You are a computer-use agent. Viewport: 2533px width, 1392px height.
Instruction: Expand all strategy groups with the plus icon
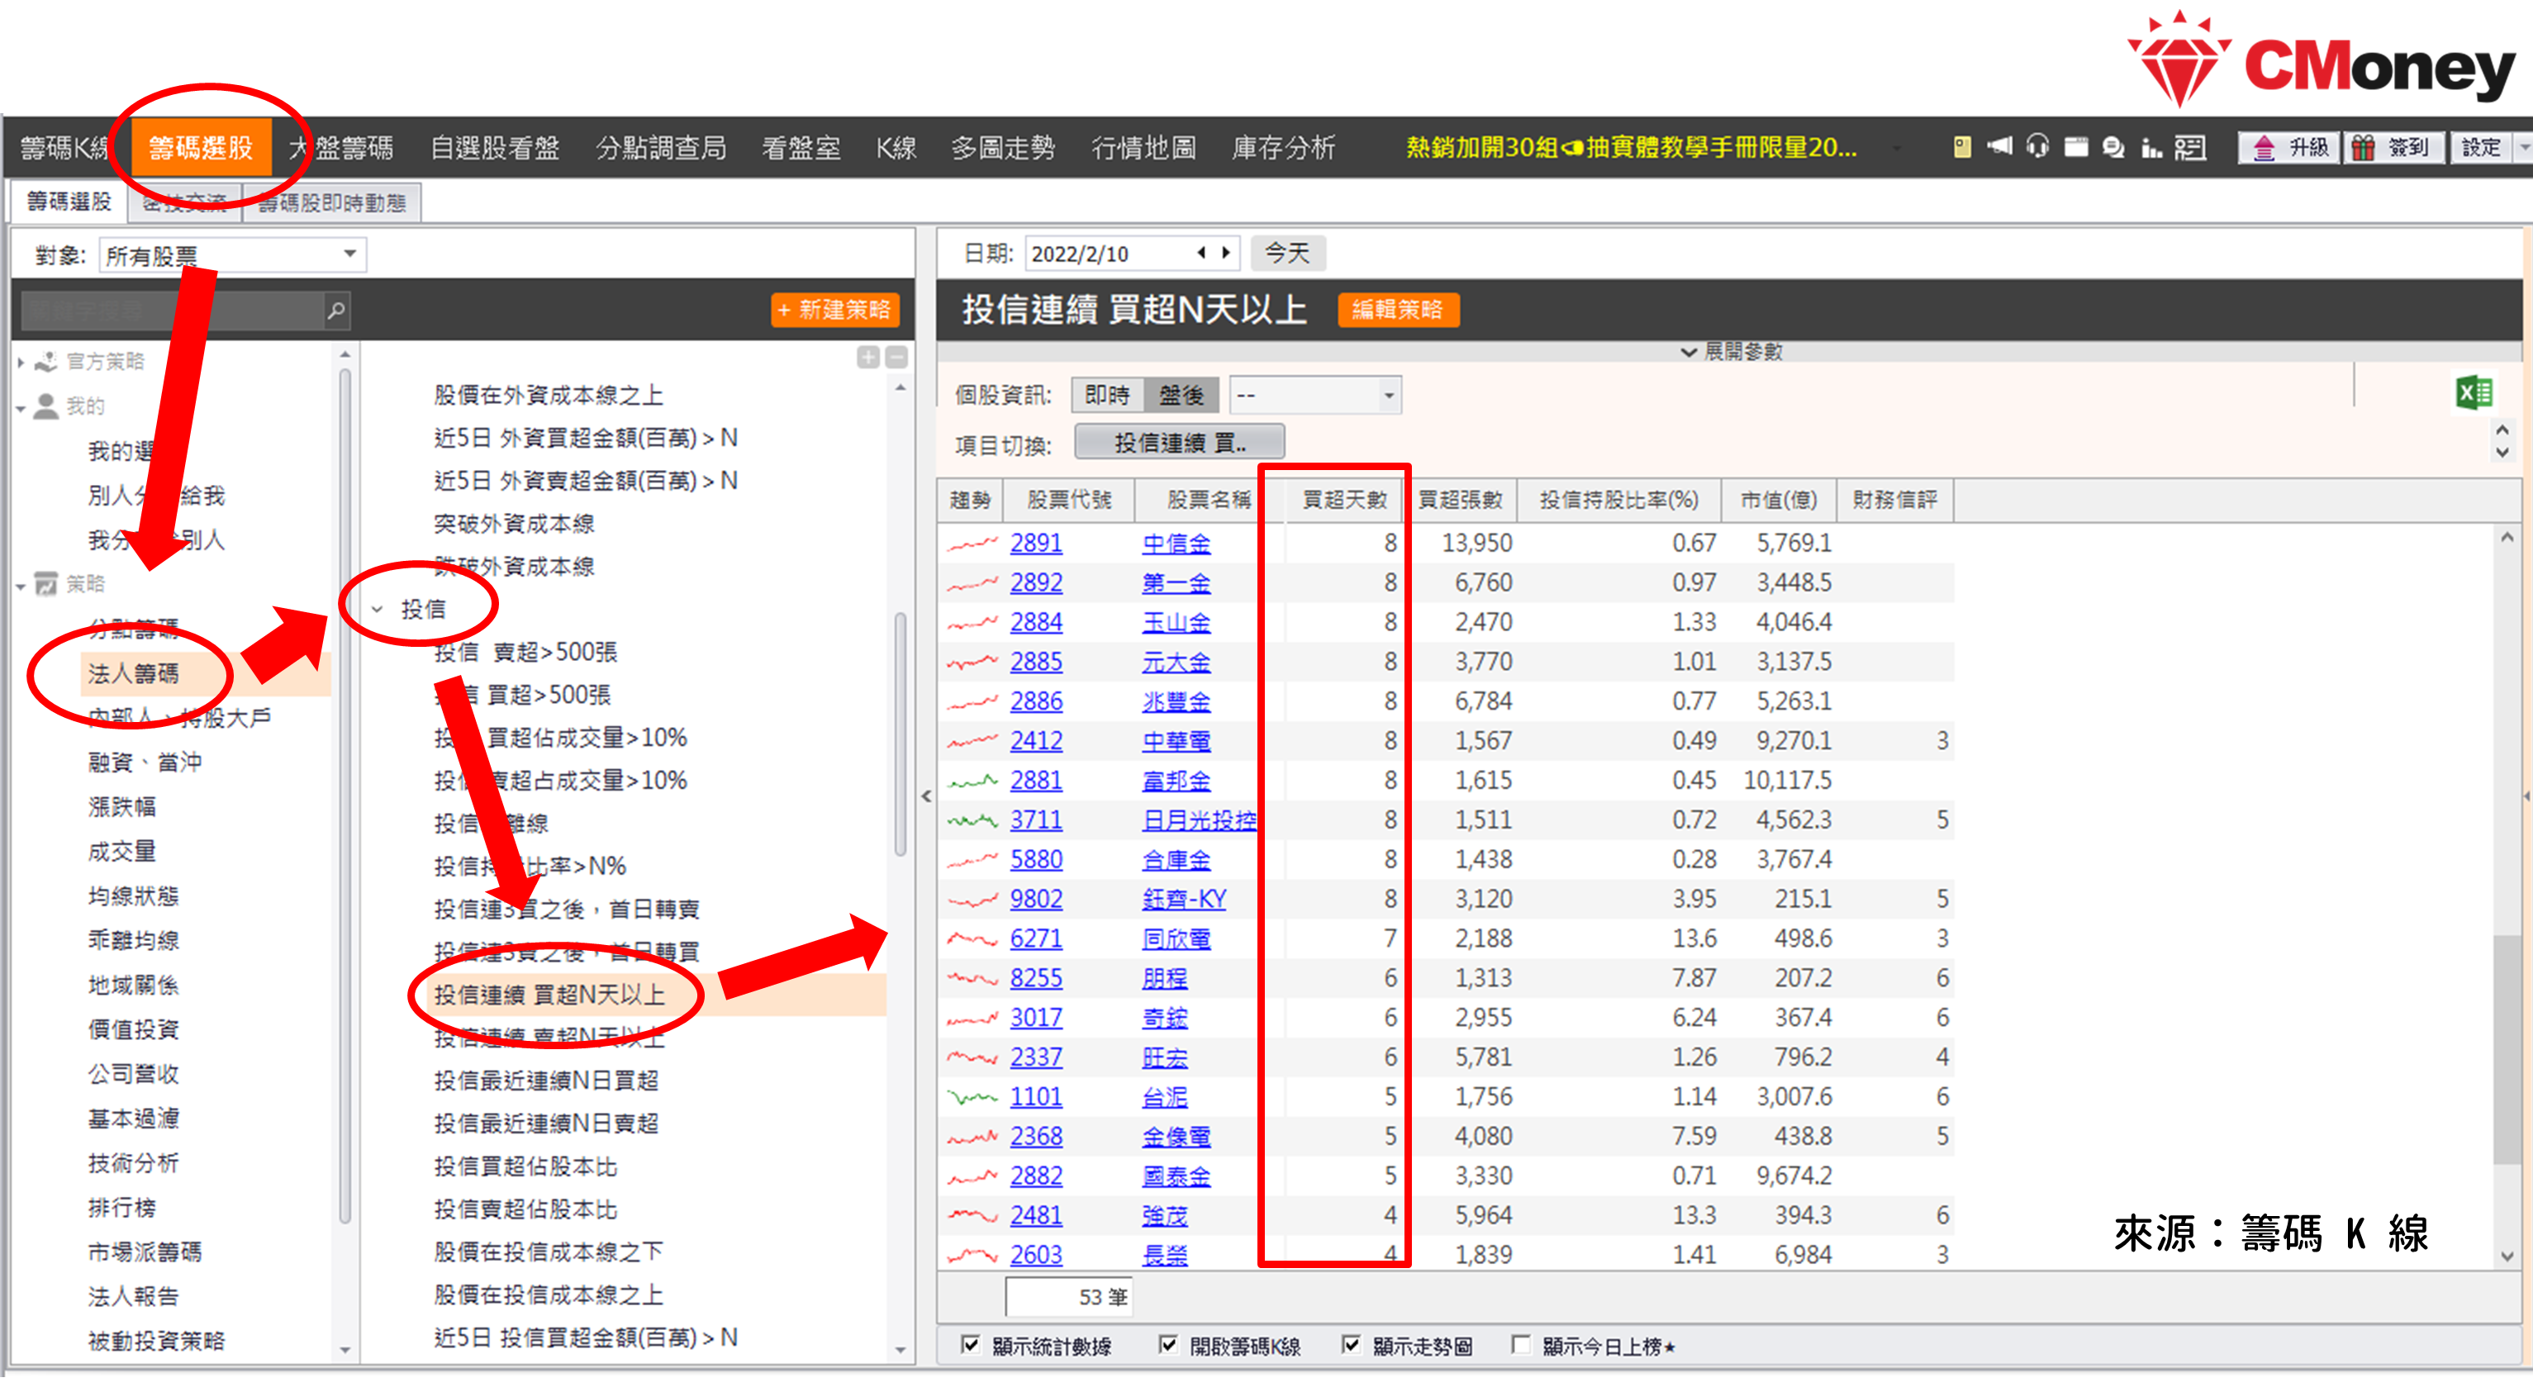pyautogui.click(x=867, y=357)
